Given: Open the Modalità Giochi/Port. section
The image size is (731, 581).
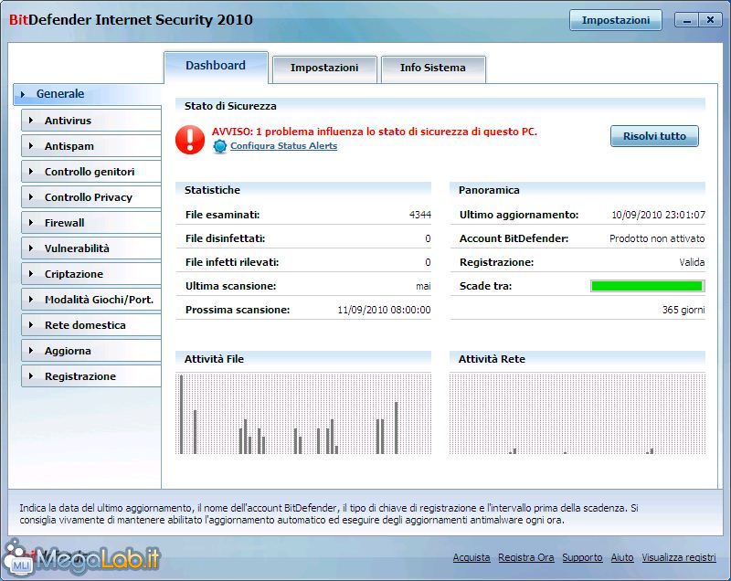Looking at the screenshot, I should [91, 300].
